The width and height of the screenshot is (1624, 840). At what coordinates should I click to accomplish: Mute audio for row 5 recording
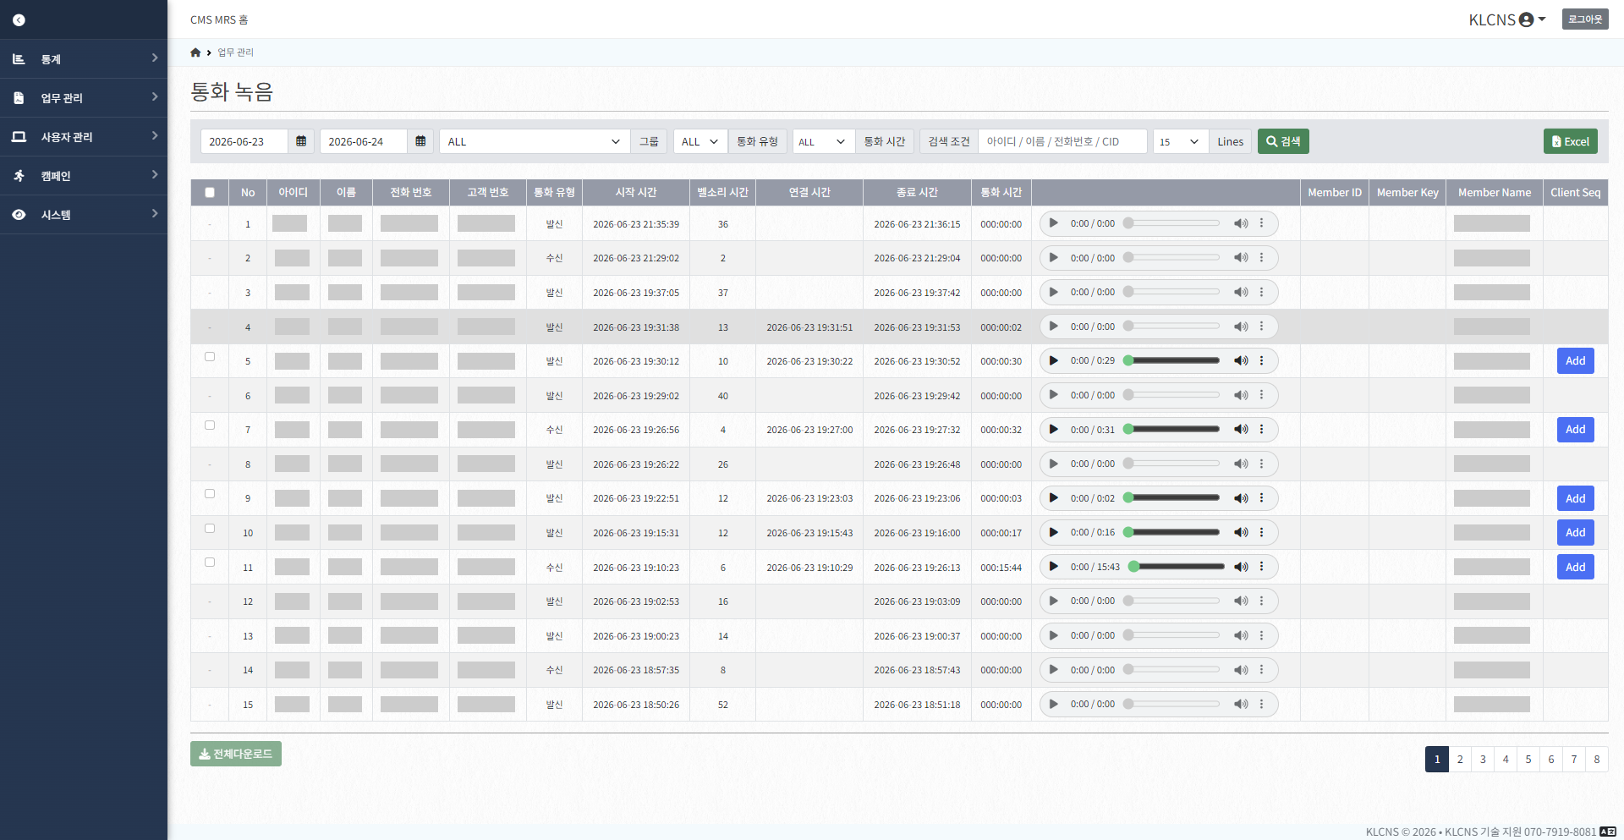pos(1241,360)
